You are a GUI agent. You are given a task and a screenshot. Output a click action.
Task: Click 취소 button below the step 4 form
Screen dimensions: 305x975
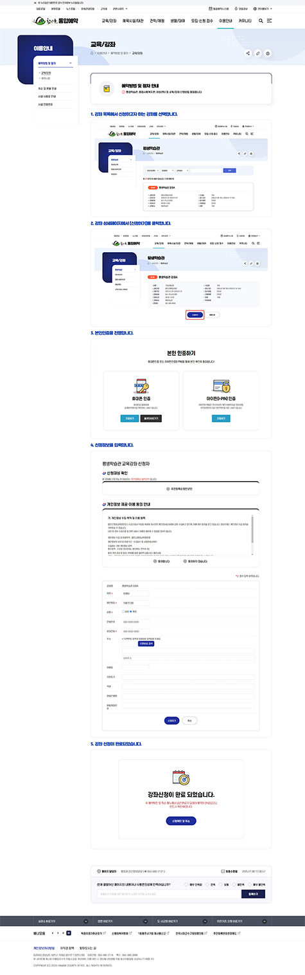click(x=189, y=721)
